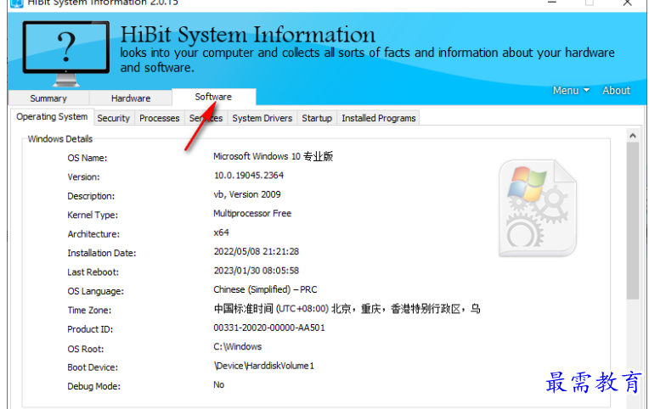Click the Description label

(x=91, y=196)
